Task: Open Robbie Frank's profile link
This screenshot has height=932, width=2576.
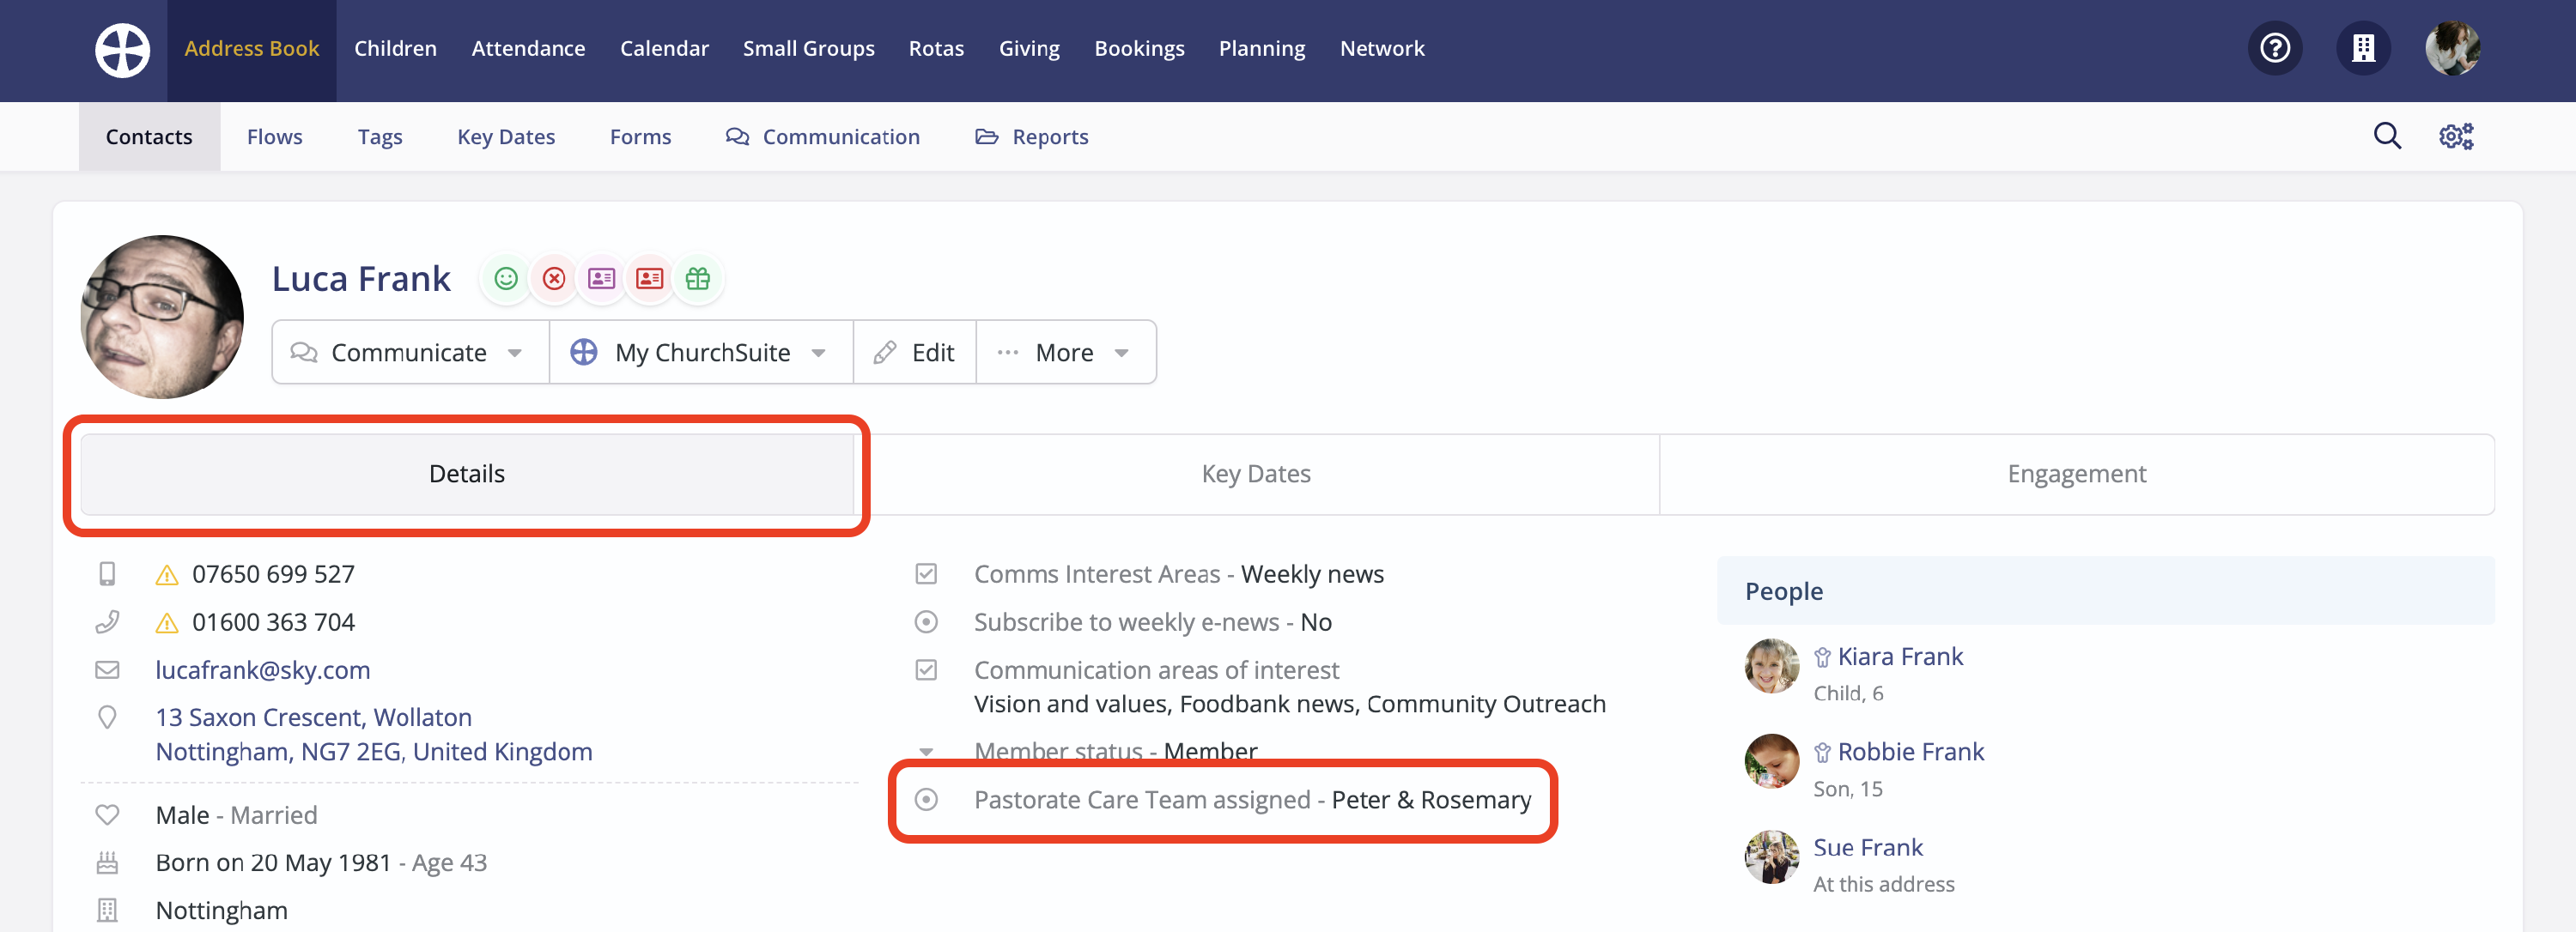Action: point(1910,752)
